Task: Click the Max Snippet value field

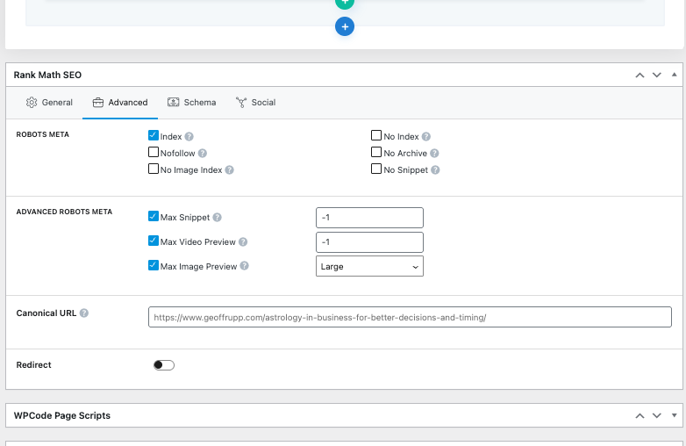Action: (x=369, y=218)
